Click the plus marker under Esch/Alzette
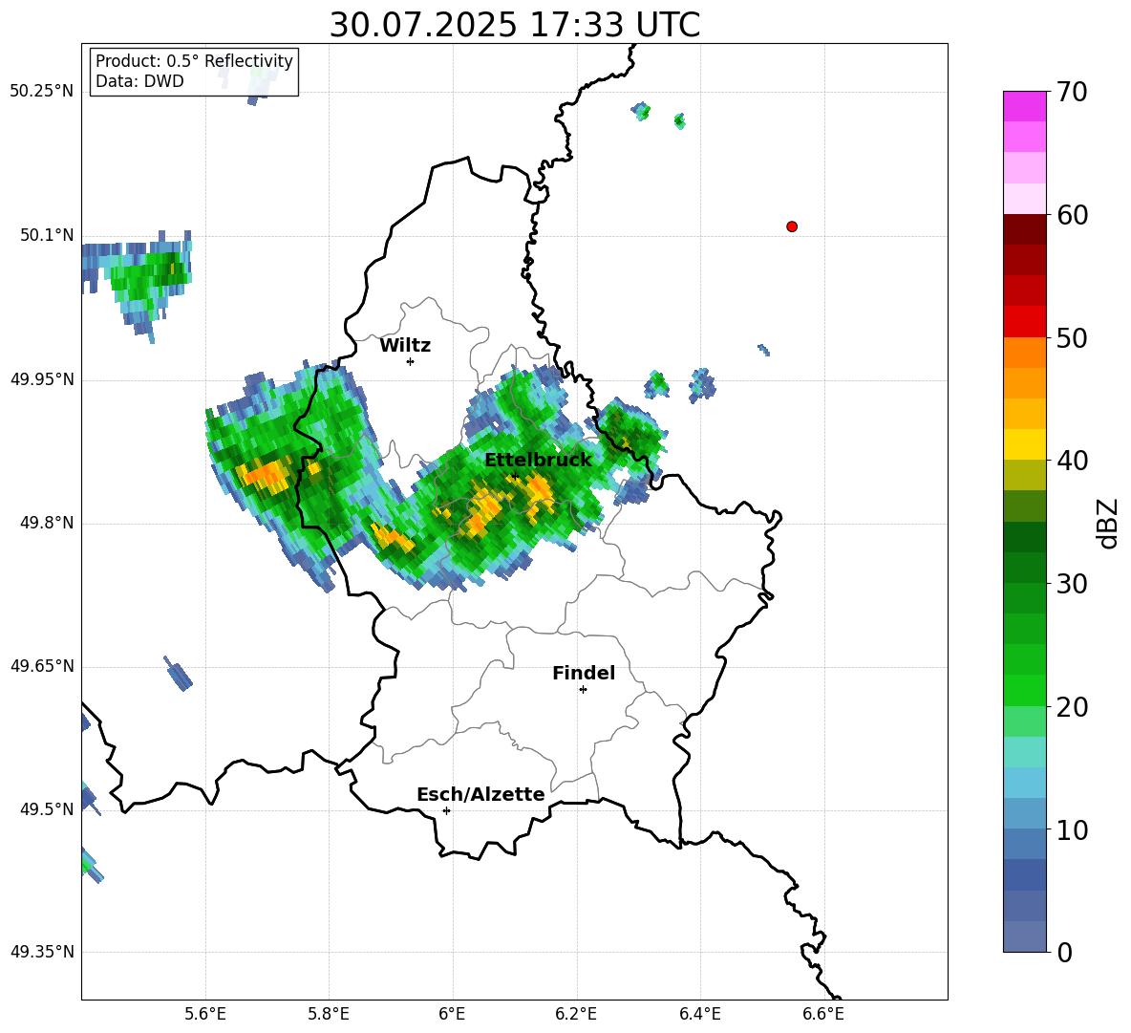Image resolution: width=1131 pixels, height=1033 pixels. [x=446, y=810]
